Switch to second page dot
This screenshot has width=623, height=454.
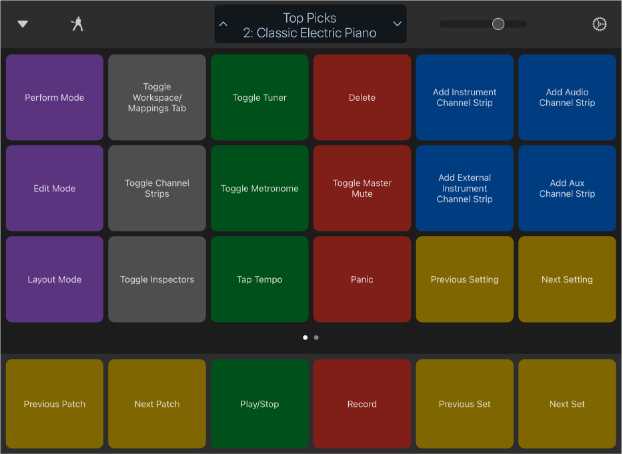(x=316, y=337)
